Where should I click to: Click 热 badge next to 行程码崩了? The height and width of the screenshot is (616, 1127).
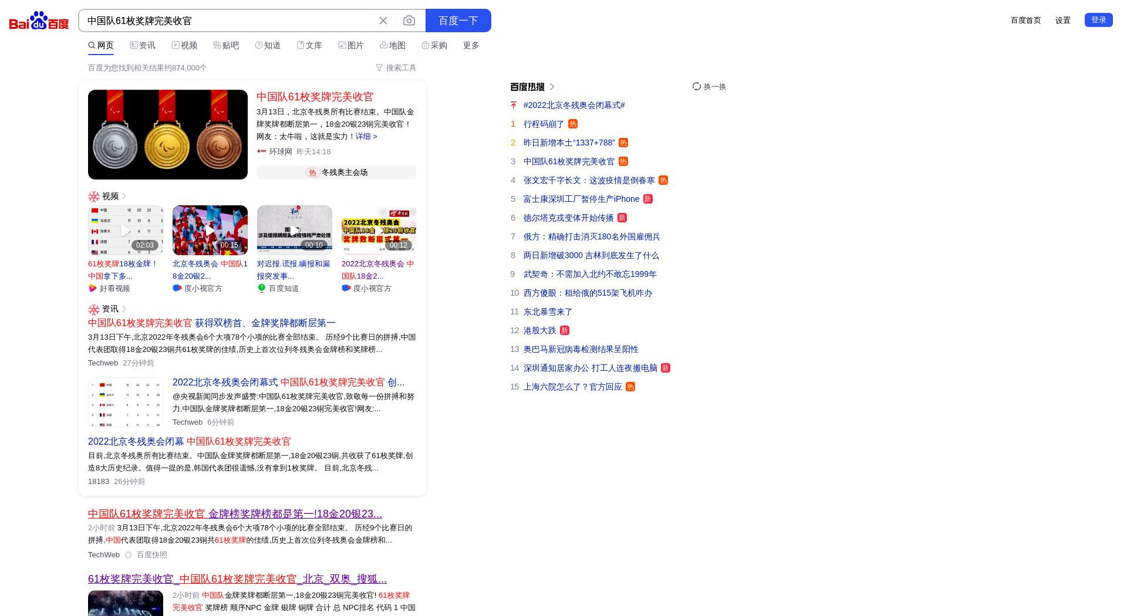click(x=573, y=124)
